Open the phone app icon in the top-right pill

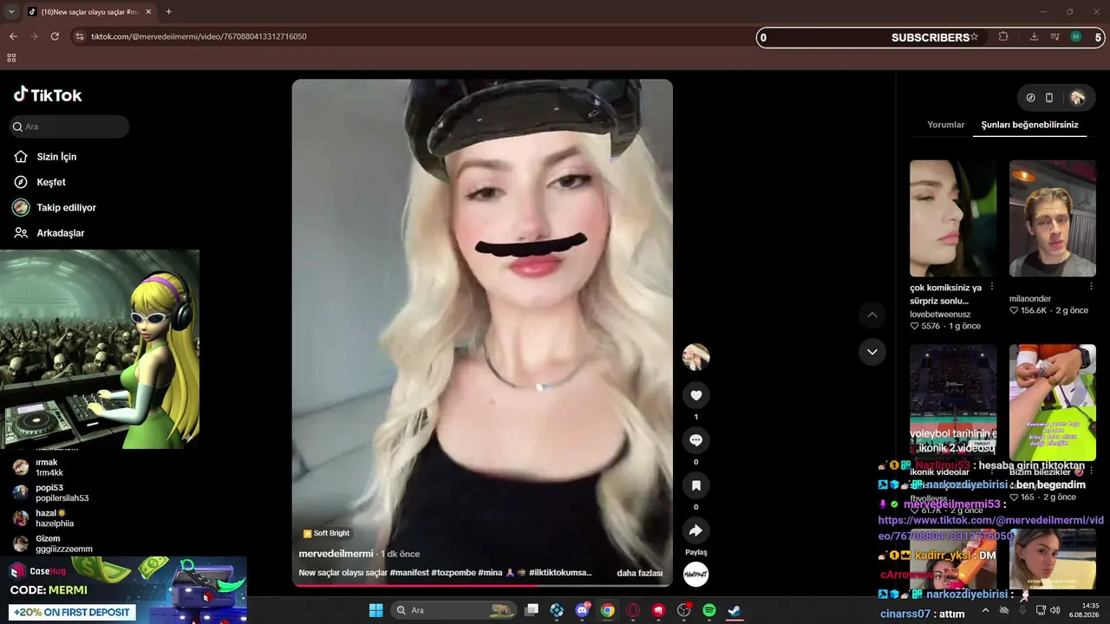pyautogui.click(x=1049, y=98)
